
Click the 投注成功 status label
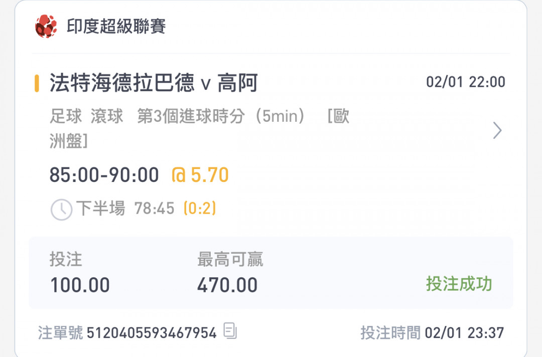click(x=459, y=284)
